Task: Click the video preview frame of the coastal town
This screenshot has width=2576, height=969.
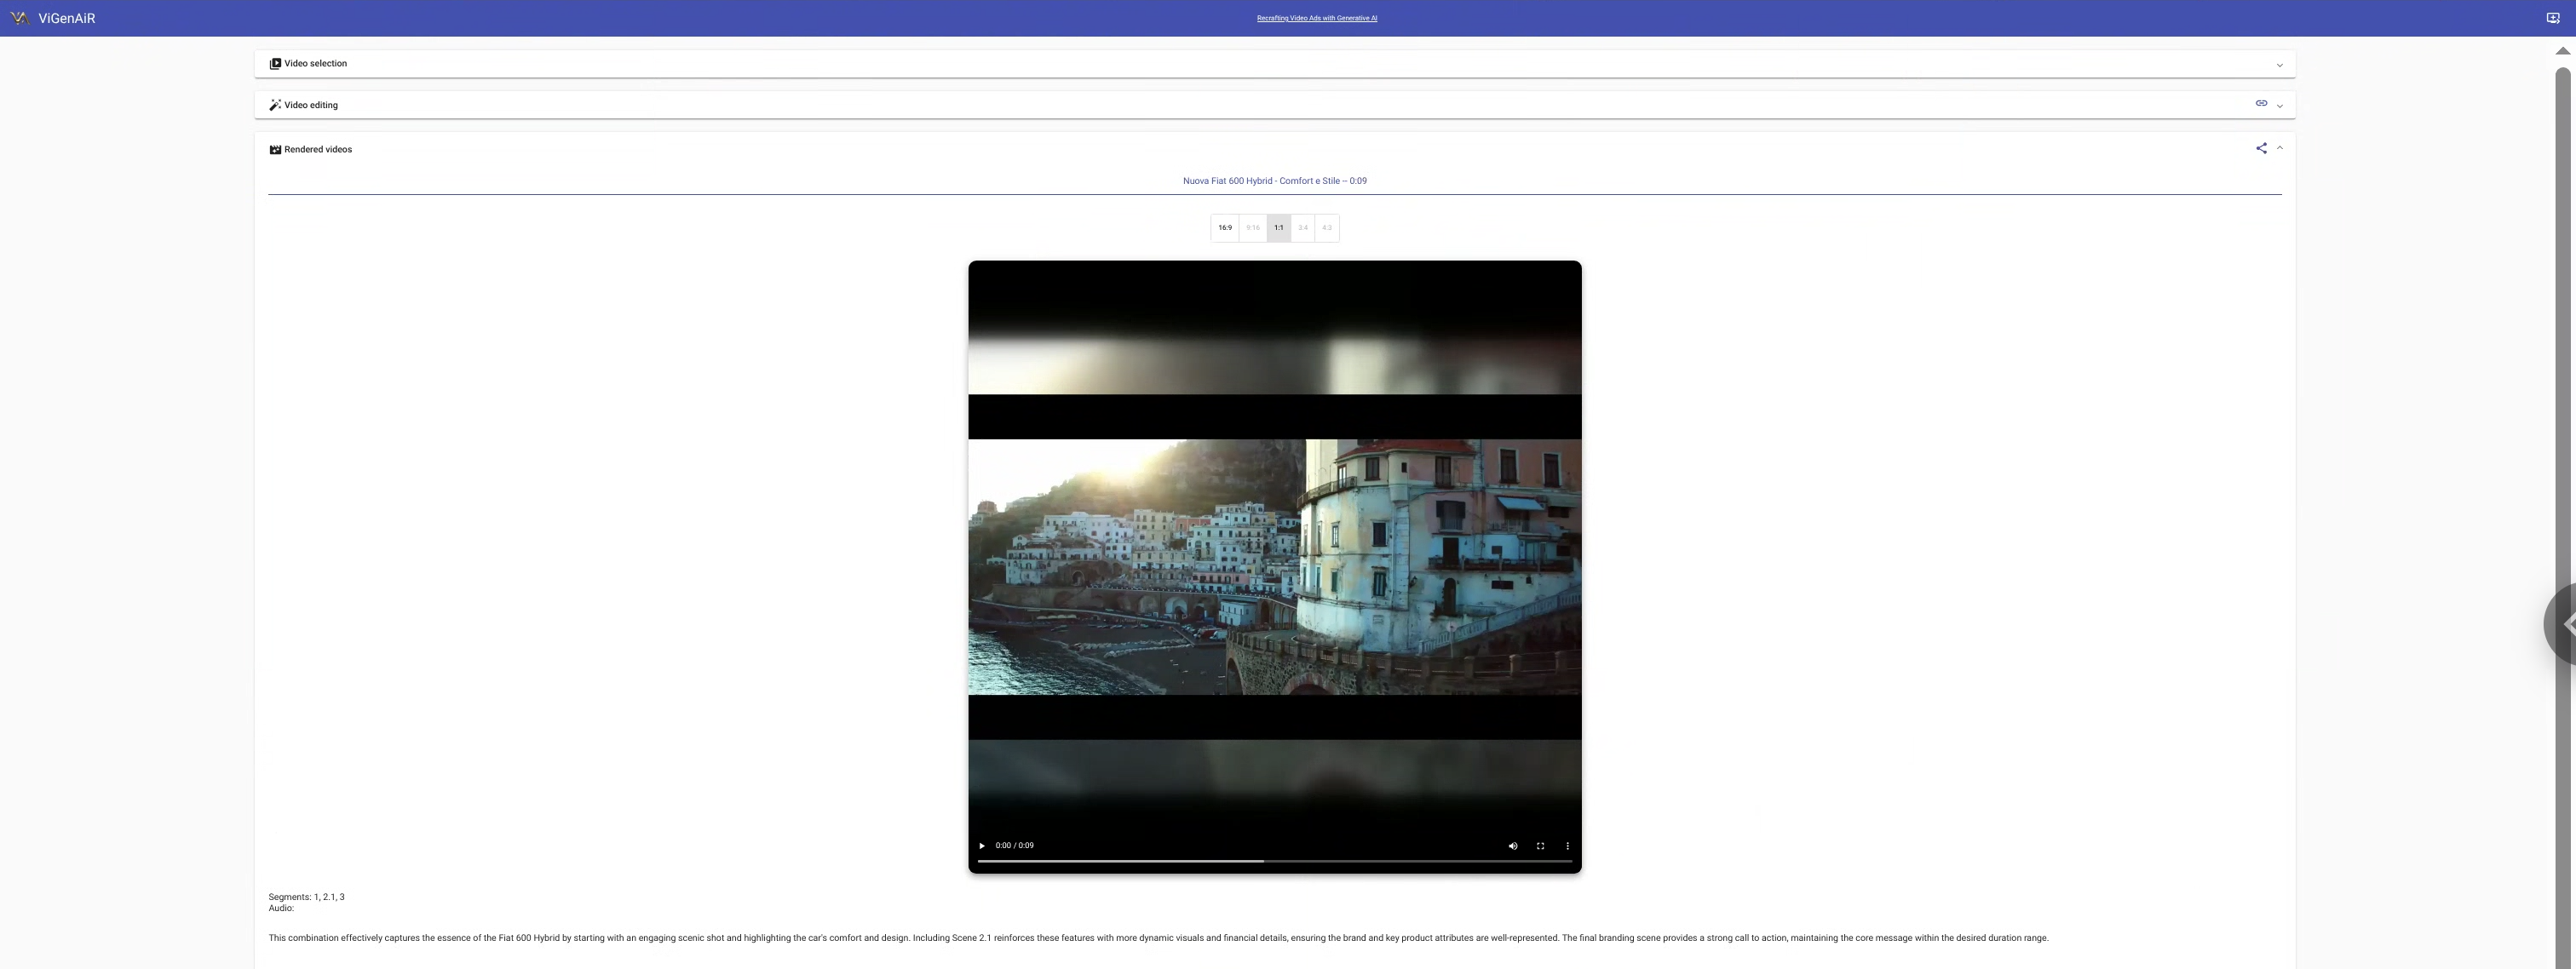Action: point(1274,567)
